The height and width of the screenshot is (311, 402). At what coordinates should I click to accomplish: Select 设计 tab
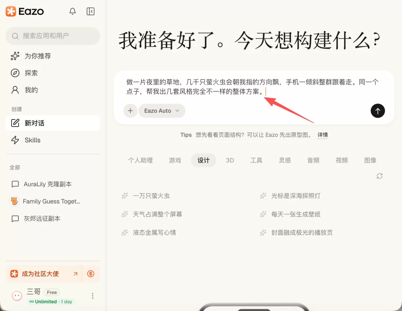[204, 160]
